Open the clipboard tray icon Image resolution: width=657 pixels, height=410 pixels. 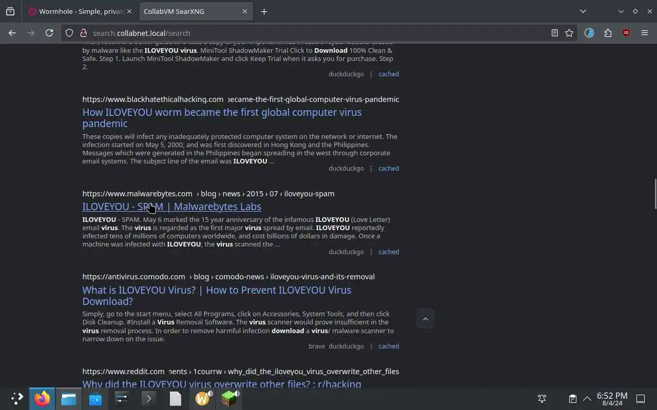(x=573, y=398)
